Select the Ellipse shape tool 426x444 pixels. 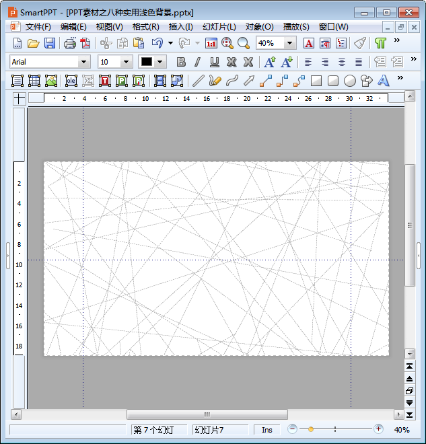coord(349,81)
